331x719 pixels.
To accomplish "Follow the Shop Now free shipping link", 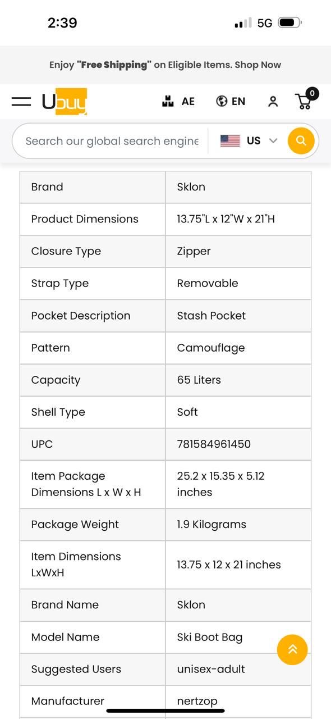I will tap(258, 65).
